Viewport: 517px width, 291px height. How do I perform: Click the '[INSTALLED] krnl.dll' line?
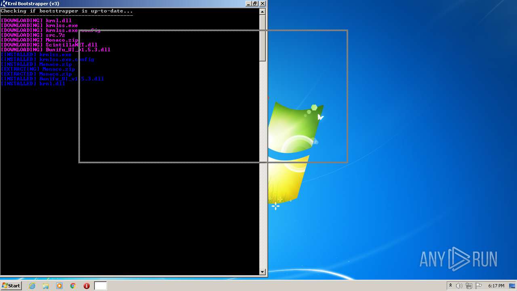(33, 84)
